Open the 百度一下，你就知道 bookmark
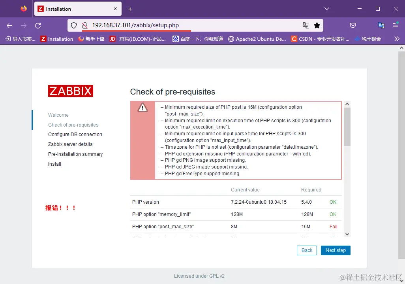The height and width of the screenshot is (284, 405). point(198,39)
